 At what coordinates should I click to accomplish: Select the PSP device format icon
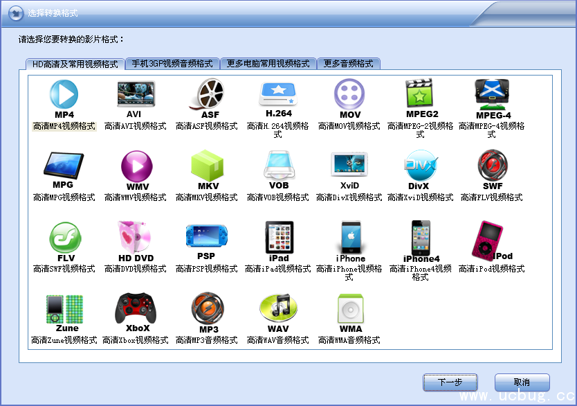click(206, 237)
